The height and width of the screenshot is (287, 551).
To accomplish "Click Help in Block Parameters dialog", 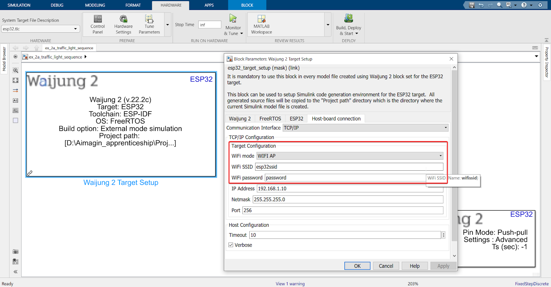I will (415, 266).
